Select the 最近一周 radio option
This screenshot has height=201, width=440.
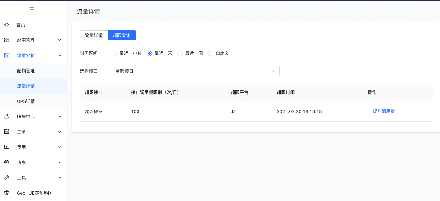click(180, 54)
